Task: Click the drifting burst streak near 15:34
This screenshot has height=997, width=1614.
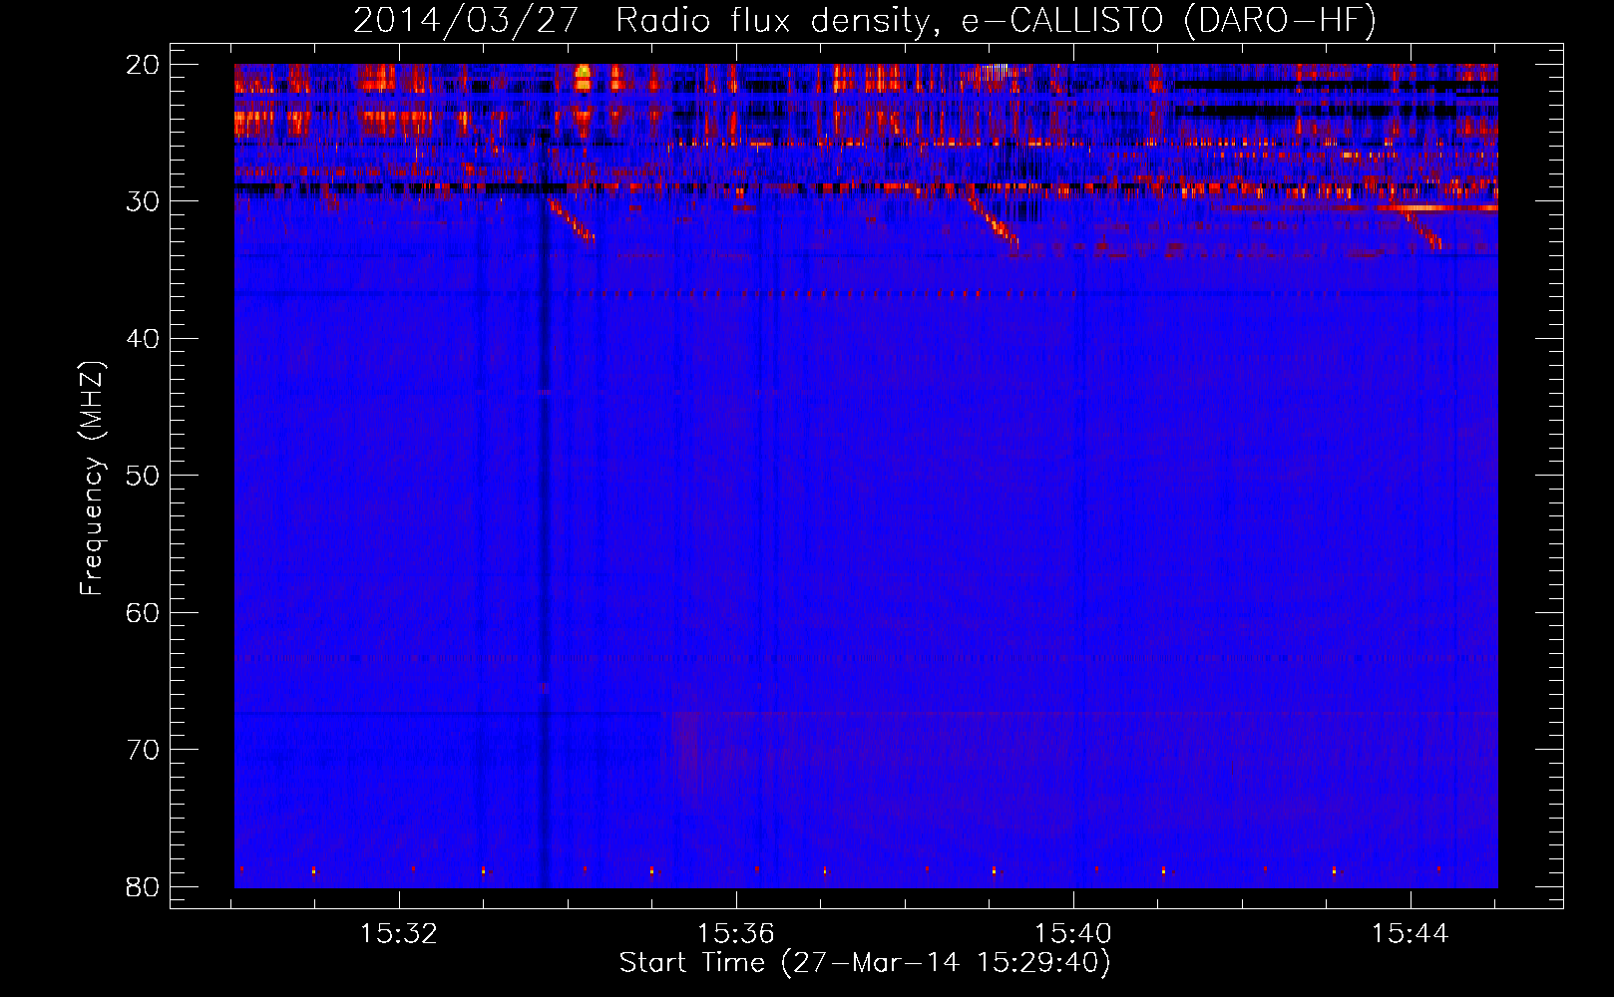Action: (x=571, y=219)
